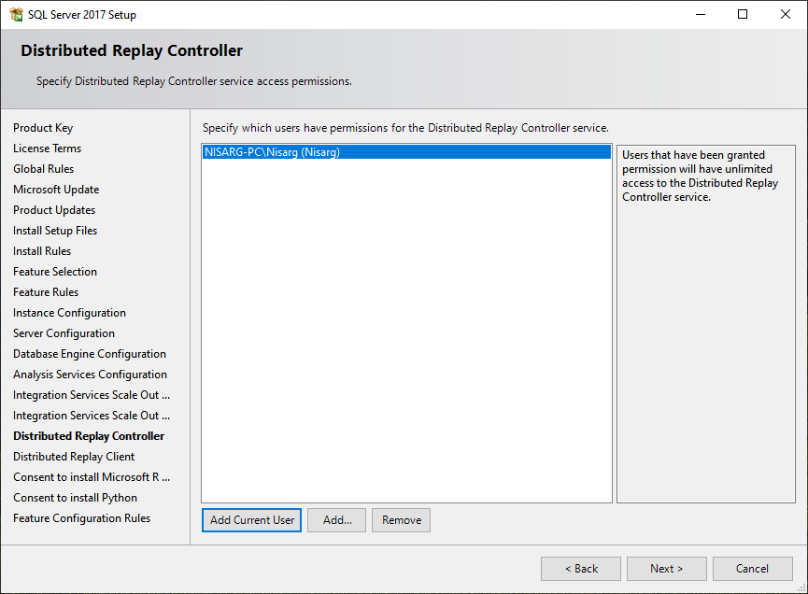The image size is (808, 594).
Task: Select Server Configuration step
Action: coord(64,333)
